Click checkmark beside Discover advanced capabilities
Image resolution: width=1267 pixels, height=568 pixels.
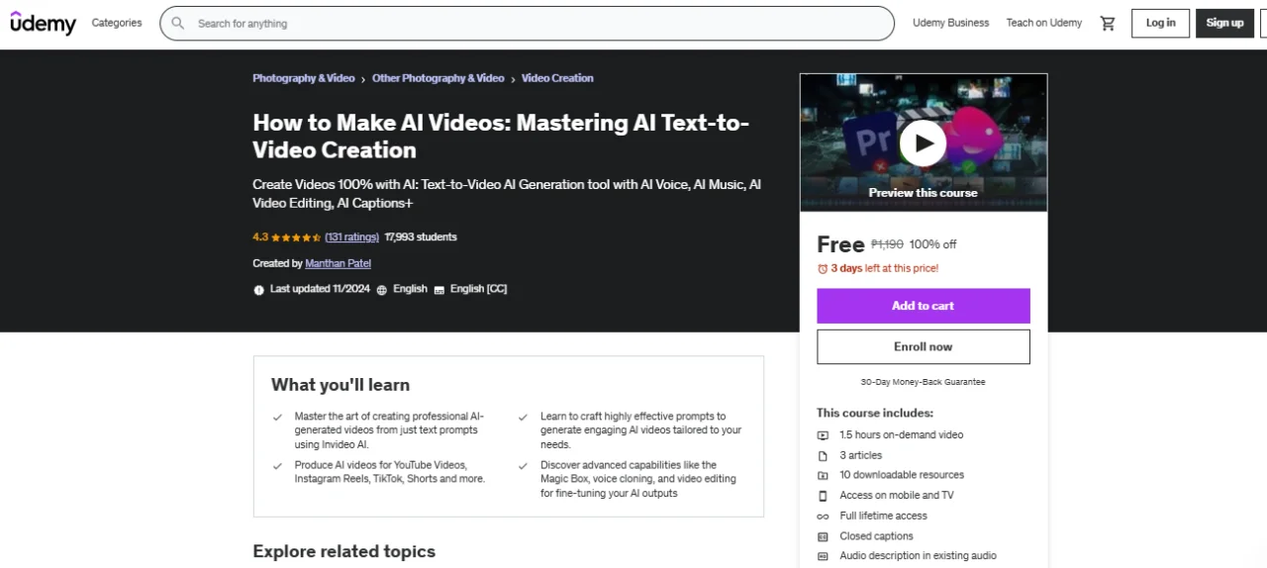[x=524, y=466]
